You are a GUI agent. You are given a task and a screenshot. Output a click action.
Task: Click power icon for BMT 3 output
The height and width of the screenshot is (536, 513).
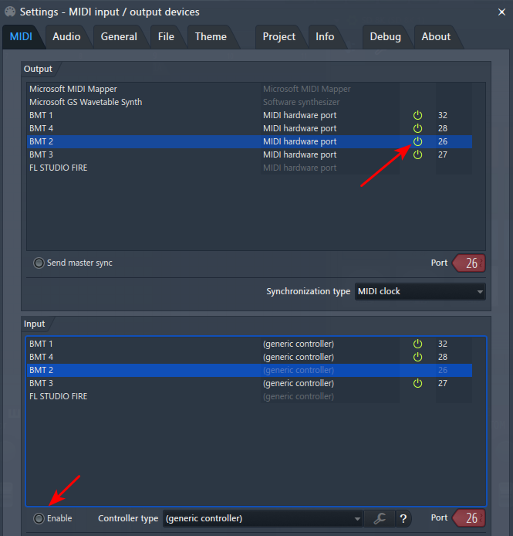[x=418, y=154]
